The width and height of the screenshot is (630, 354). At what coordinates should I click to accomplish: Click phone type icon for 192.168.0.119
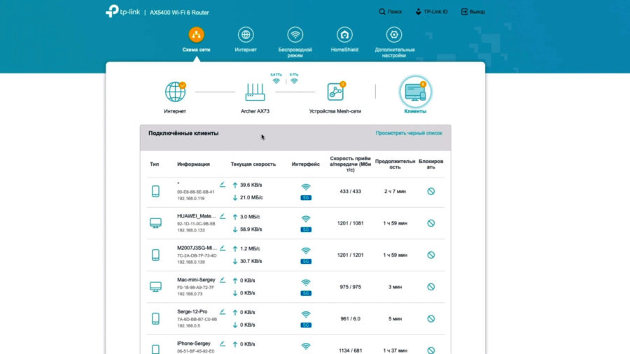(x=155, y=192)
